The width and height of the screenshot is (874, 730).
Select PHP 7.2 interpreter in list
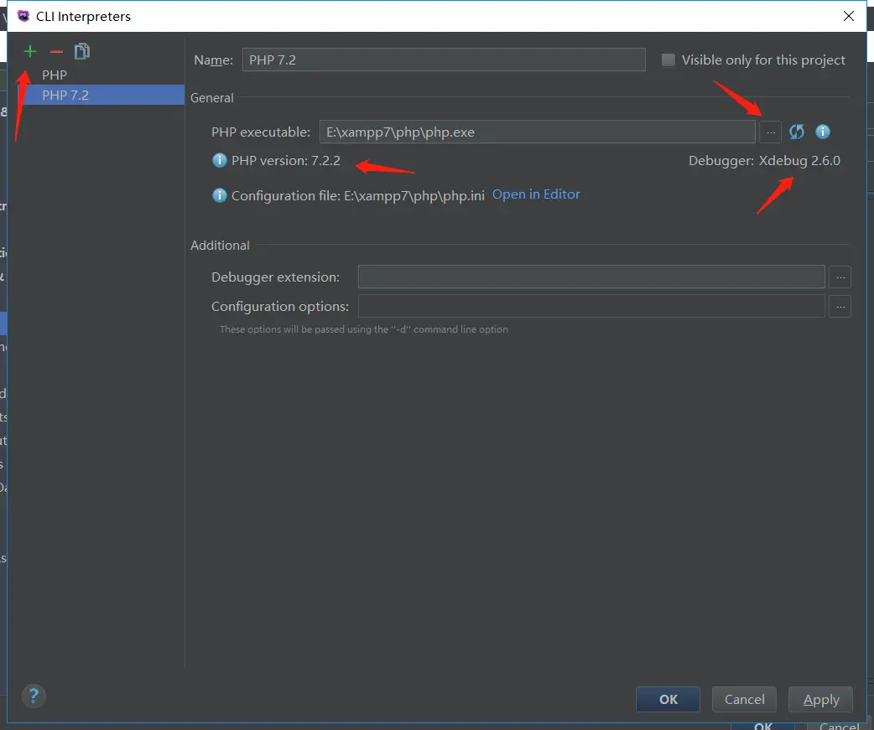[101, 95]
